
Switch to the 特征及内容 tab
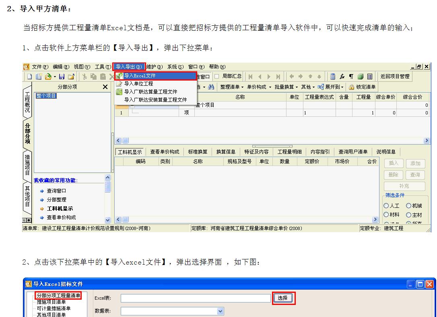coord(256,152)
